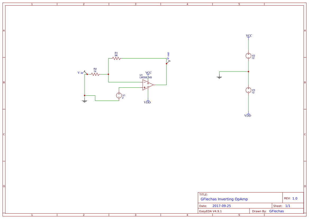Screen dimensions: 309x219
Task: Select the R1 9K feedback resistor symbol
Action: [116, 58]
